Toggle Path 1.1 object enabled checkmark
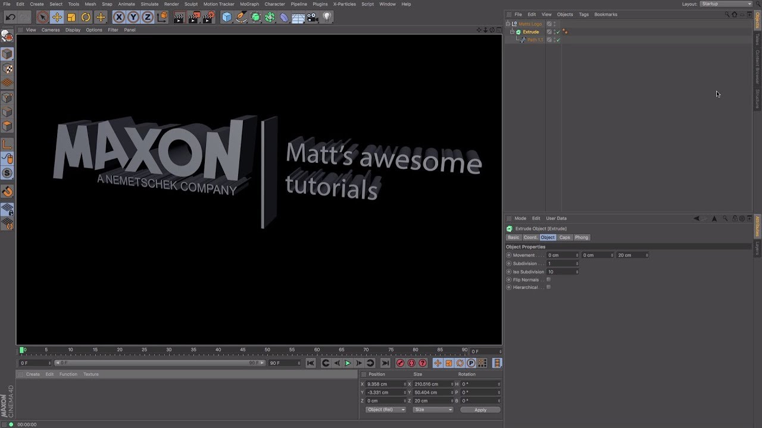Image resolution: width=762 pixels, height=428 pixels. 558,40
